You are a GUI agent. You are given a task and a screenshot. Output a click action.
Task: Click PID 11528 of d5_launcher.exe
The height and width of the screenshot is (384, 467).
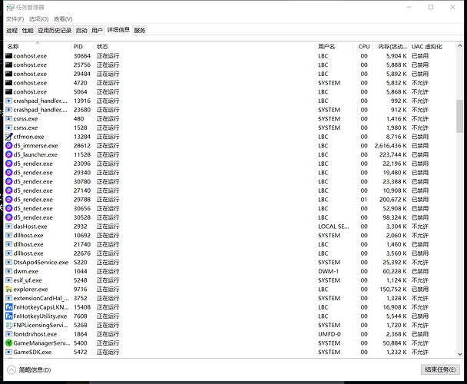click(82, 154)
